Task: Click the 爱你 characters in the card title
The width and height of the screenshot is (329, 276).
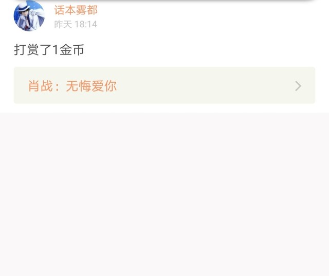Action: (x=104, y=86)
